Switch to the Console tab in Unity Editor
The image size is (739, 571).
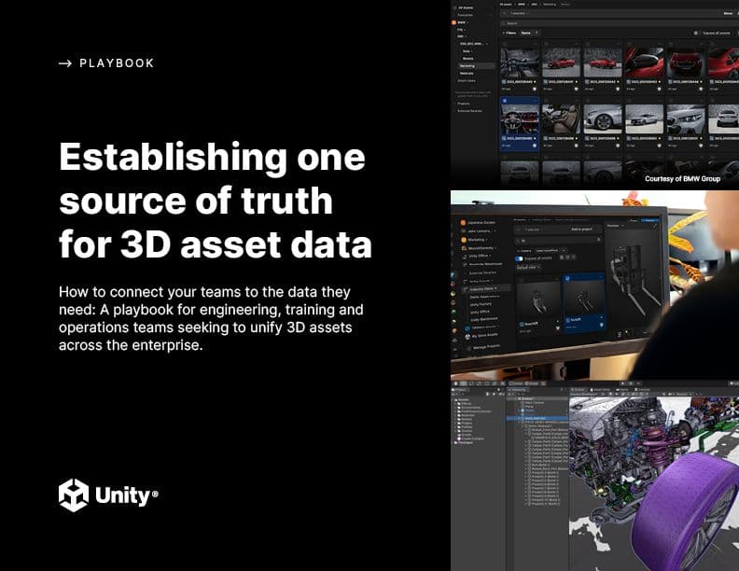click(x=642, y=390)
